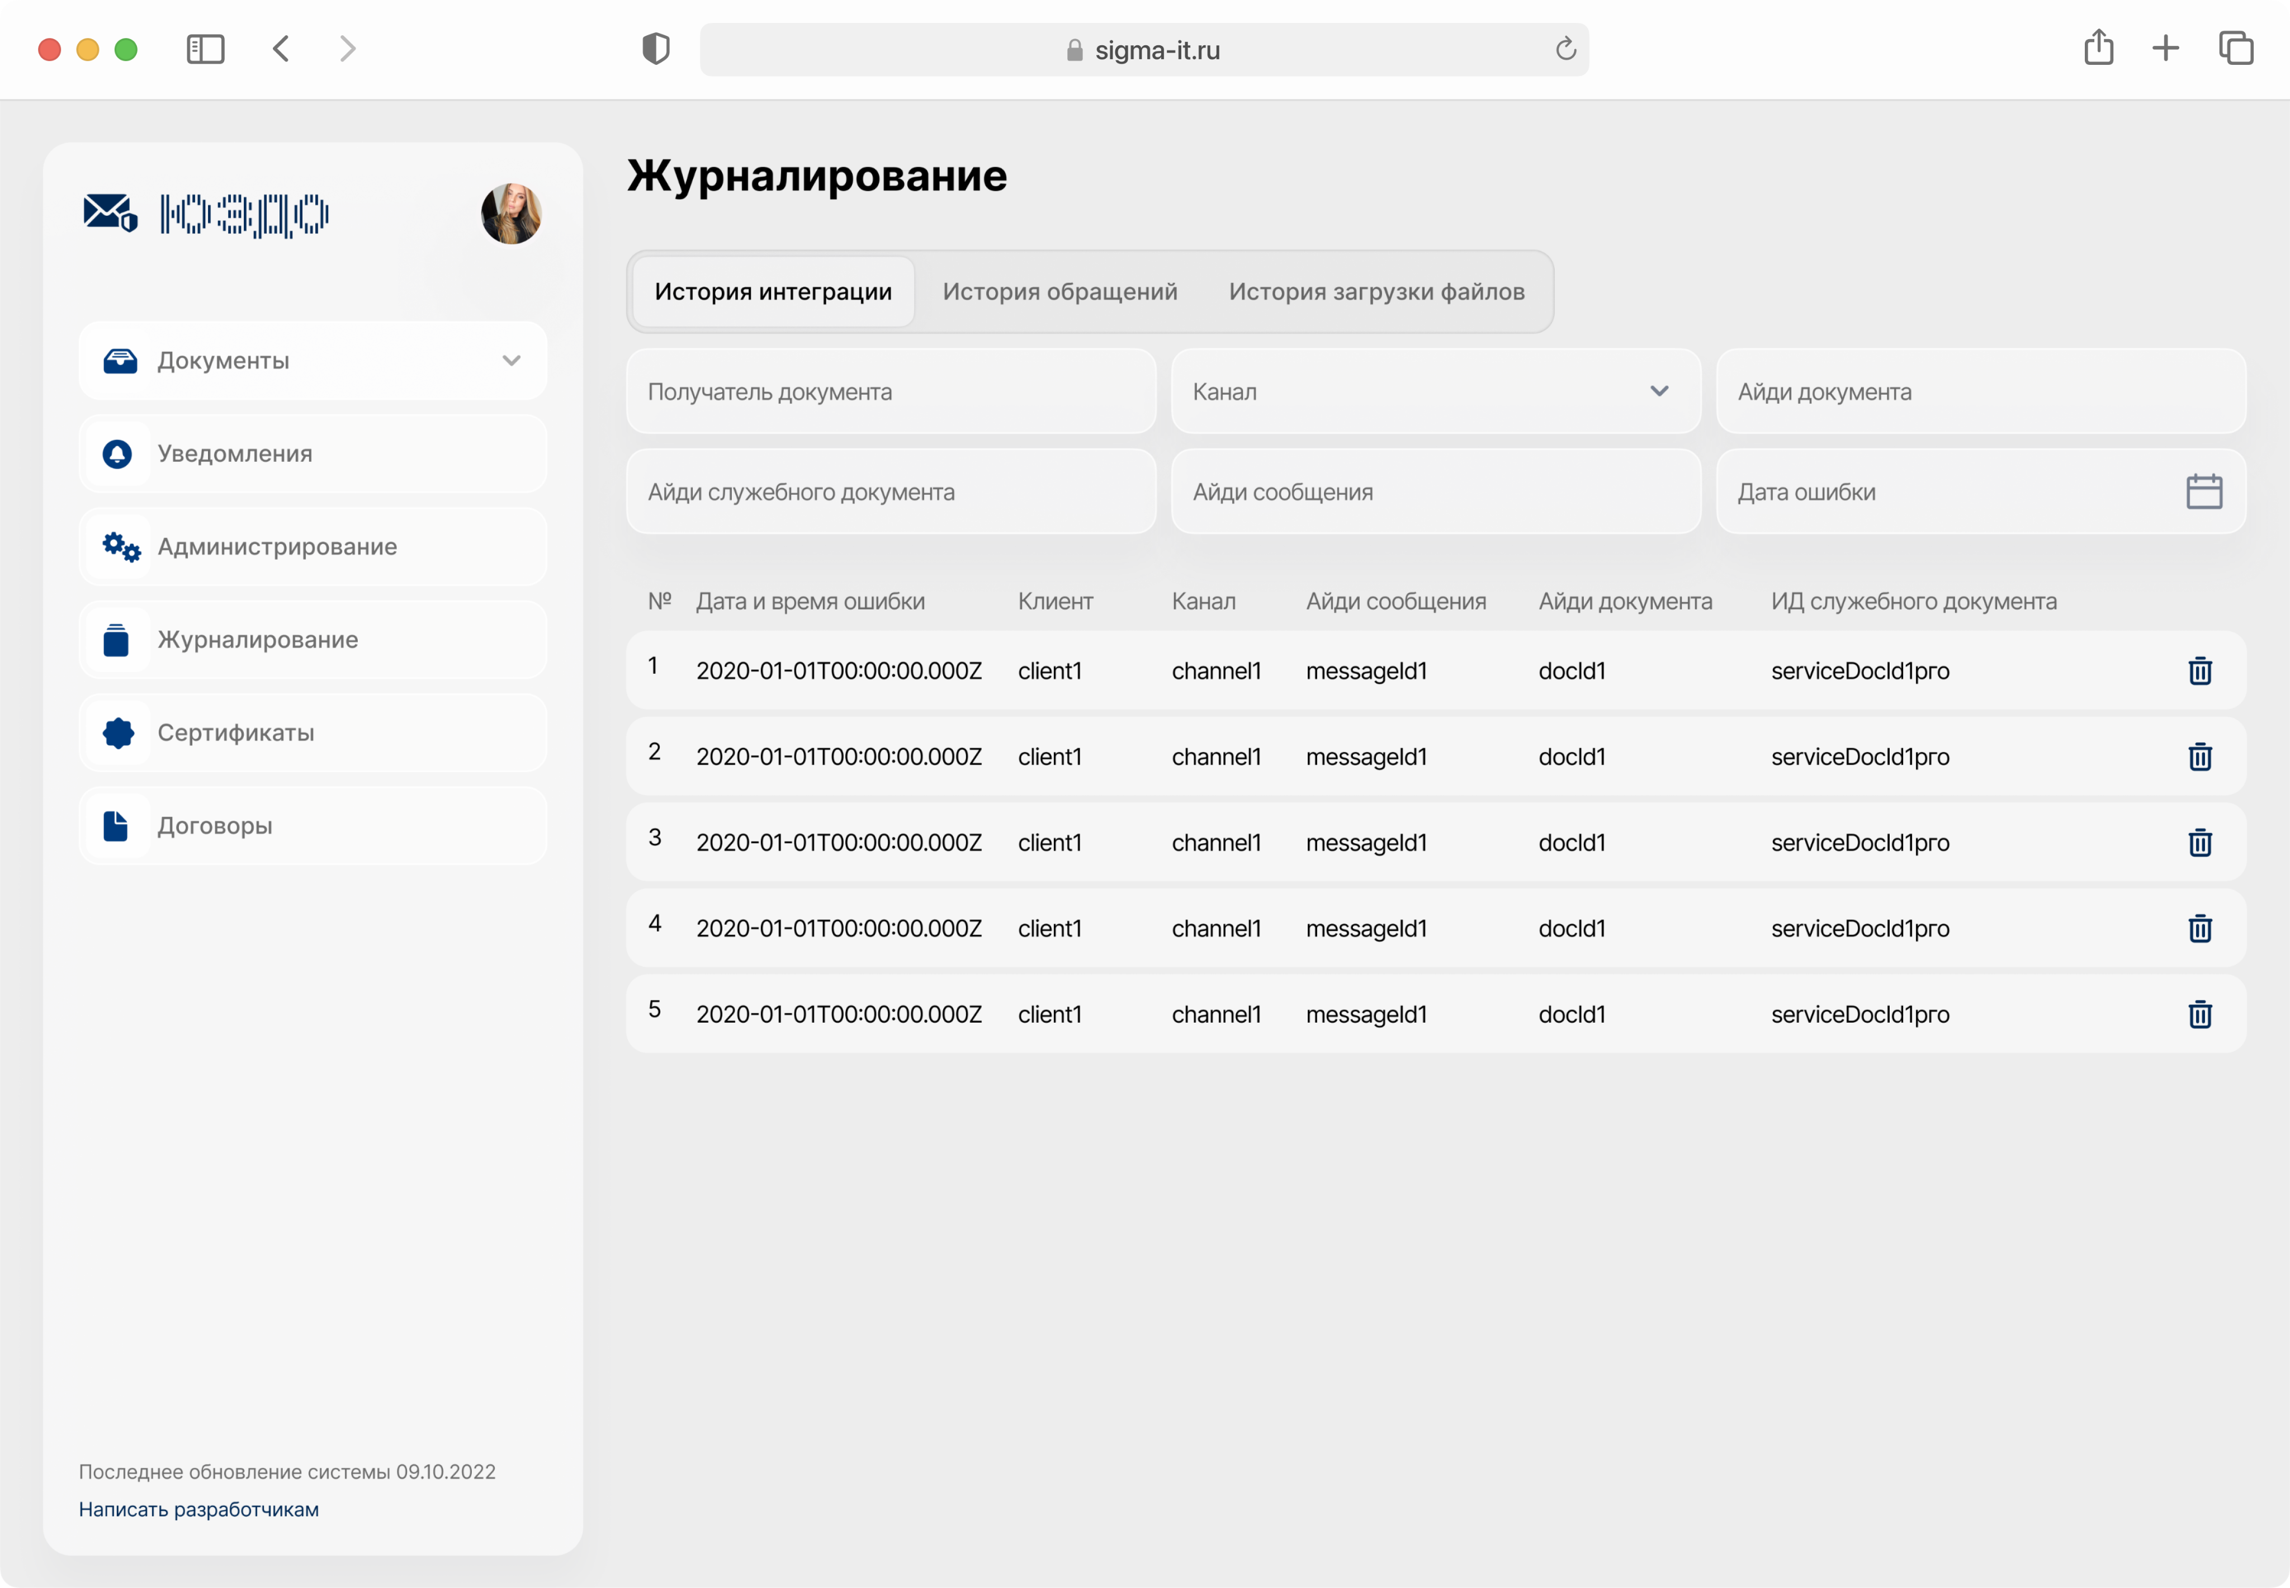The image size is (2290, 1588).
Task: Switch to История загрузки файлов tab
Action: pos(1376,291)
